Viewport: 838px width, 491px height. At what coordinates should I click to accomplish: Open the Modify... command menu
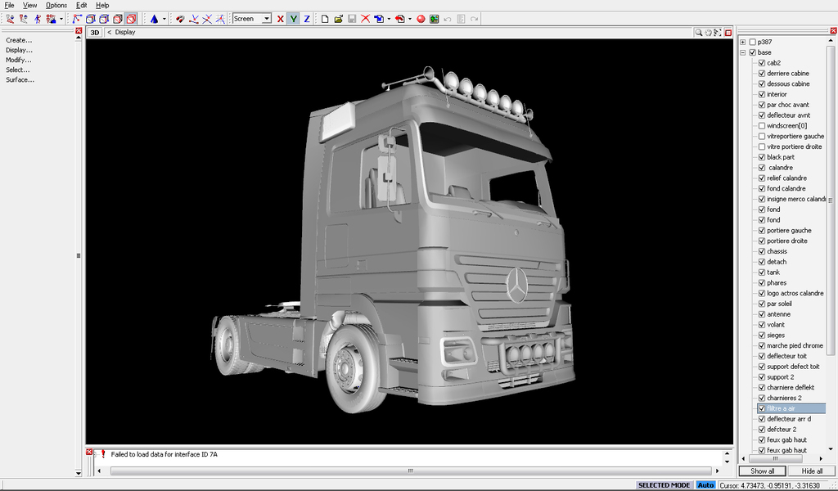[x=19, y=60]
